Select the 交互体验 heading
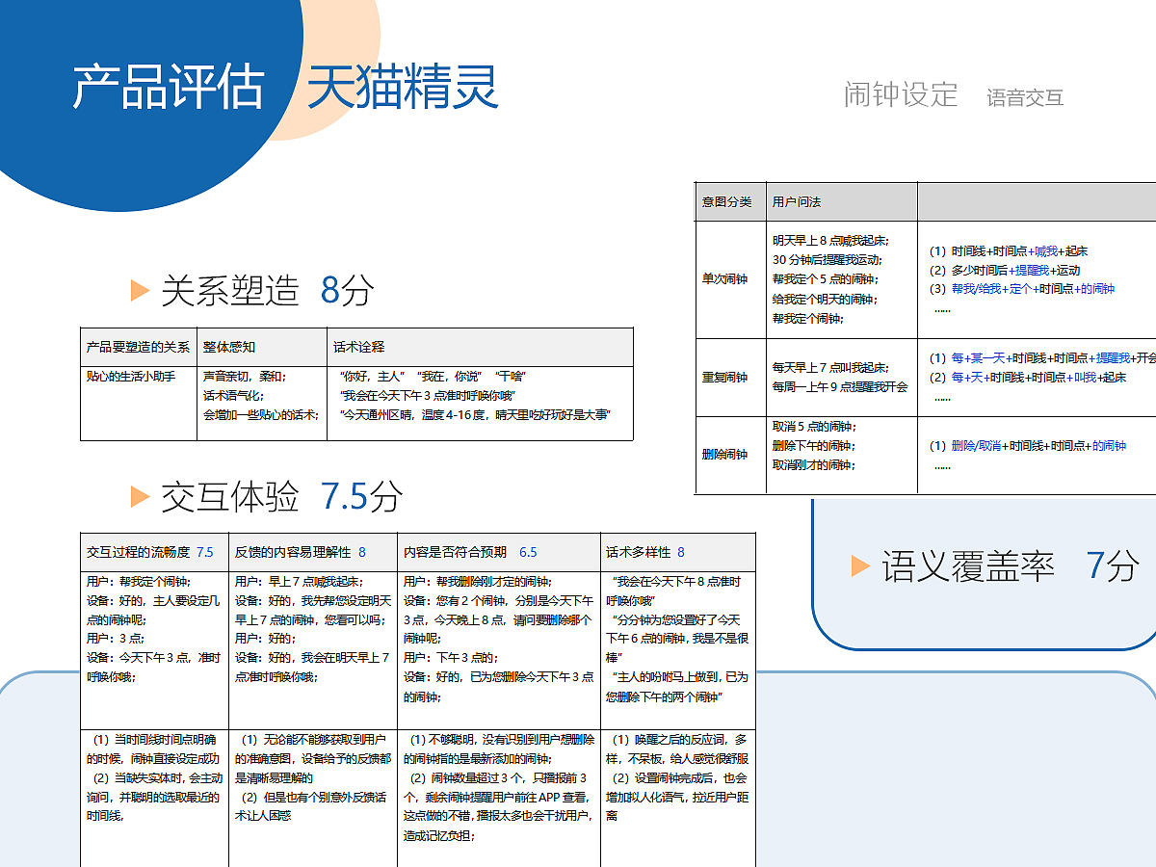The image size is (1156, 867). [x=230, y=497]
